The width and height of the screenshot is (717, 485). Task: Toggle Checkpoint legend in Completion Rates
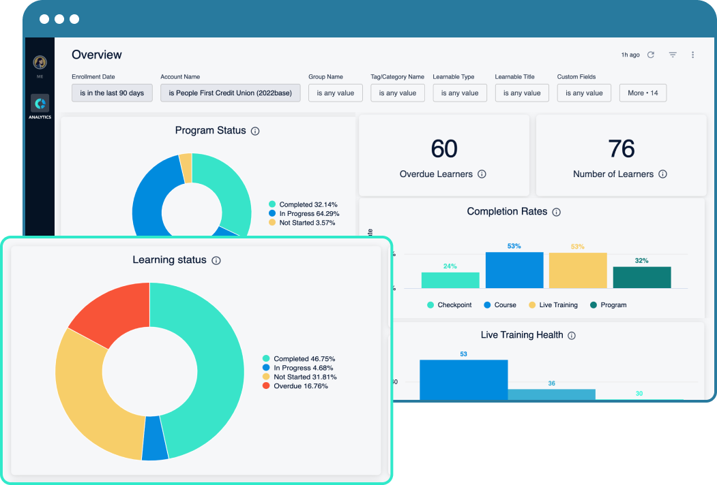pyautogui.click(x=449, y=304)
